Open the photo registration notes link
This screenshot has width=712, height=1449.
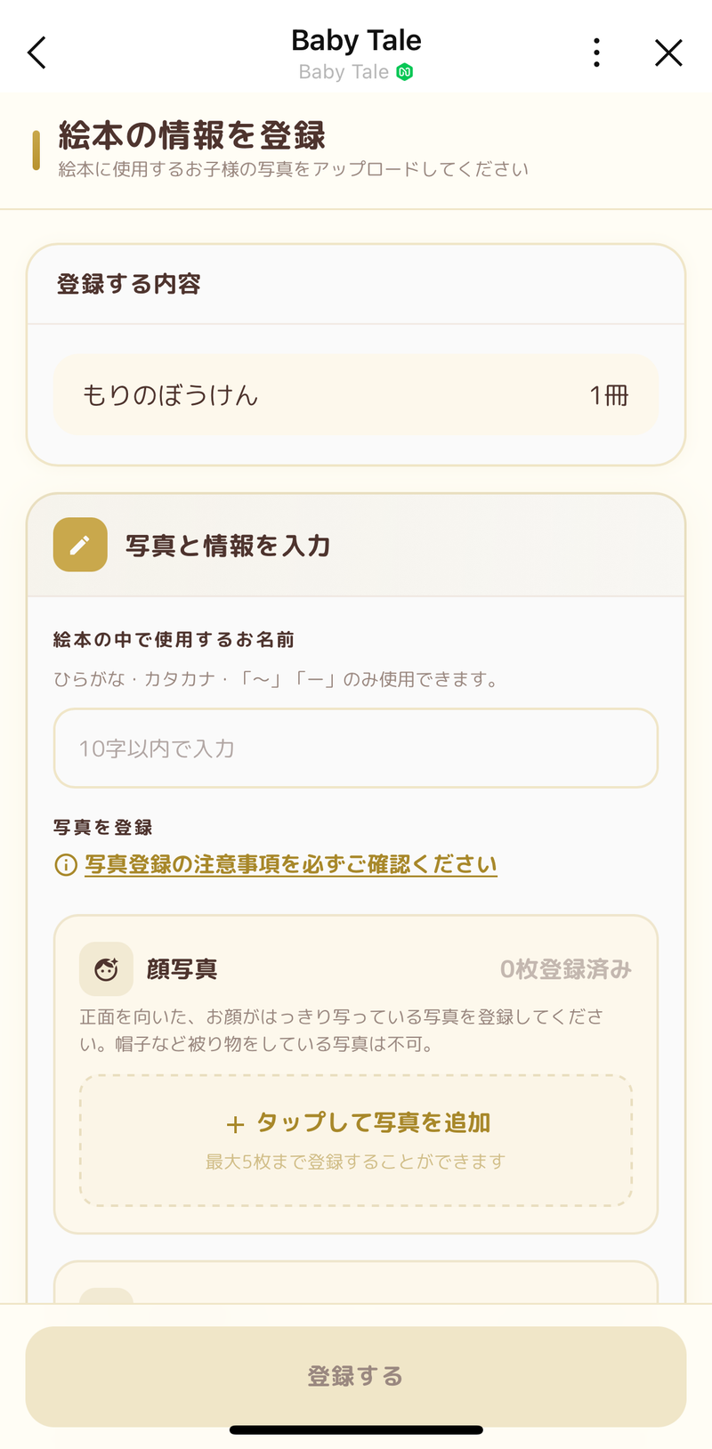coord(291,865)
